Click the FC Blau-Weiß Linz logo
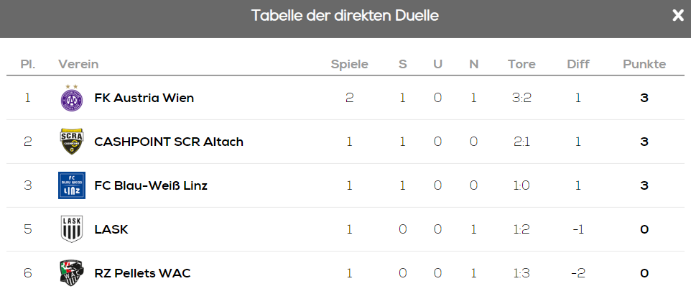Viewport: 691px width, 299px height. click(72, 185)
